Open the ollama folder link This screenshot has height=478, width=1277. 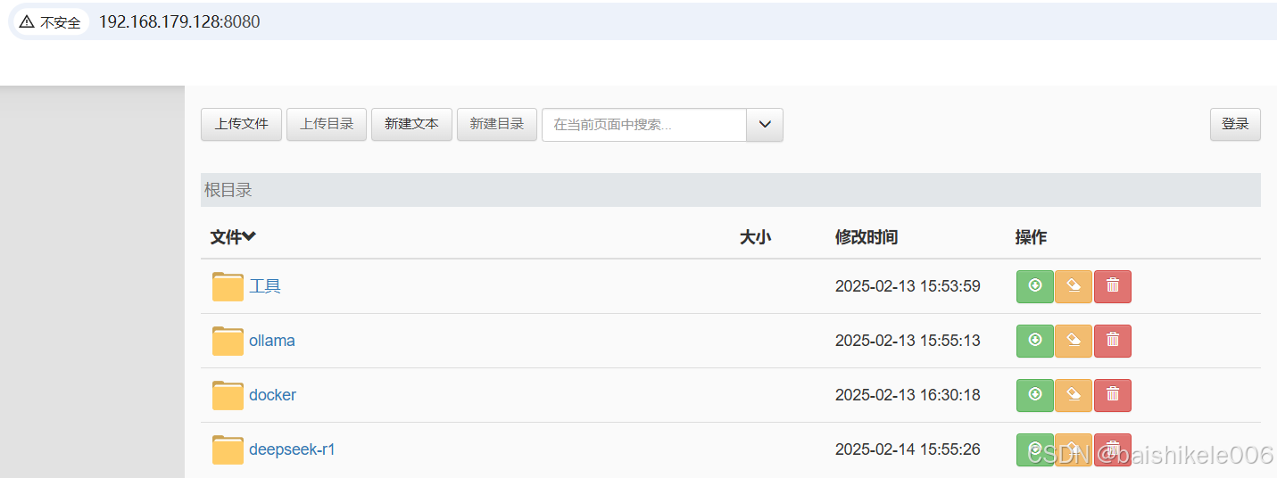(x=272, y=341)
